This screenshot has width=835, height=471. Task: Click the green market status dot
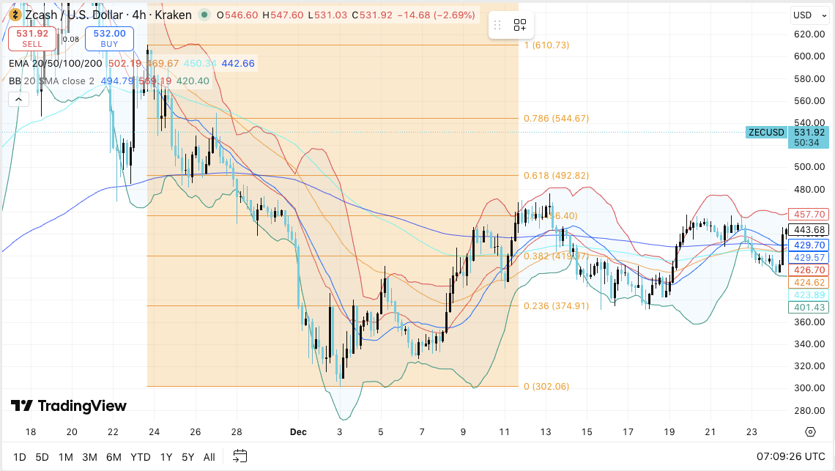[x=204, y=15]
